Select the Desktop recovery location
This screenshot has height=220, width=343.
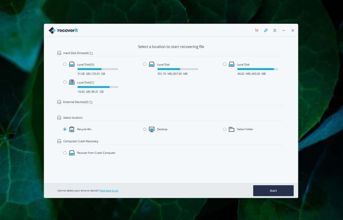coord(145,129)
